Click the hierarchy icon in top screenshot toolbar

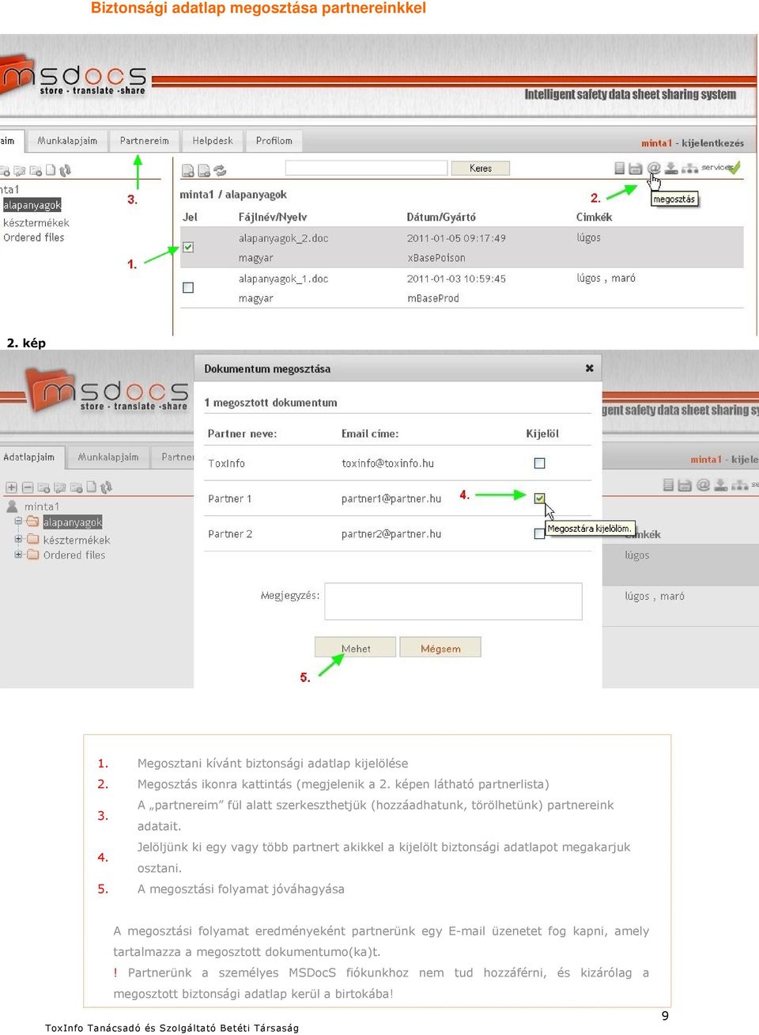click(689, 168)
